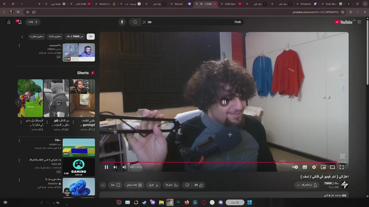The height and width of the screenshot is (207, 369).
Task: Download the video with تنزيل button
Action: 154,185
